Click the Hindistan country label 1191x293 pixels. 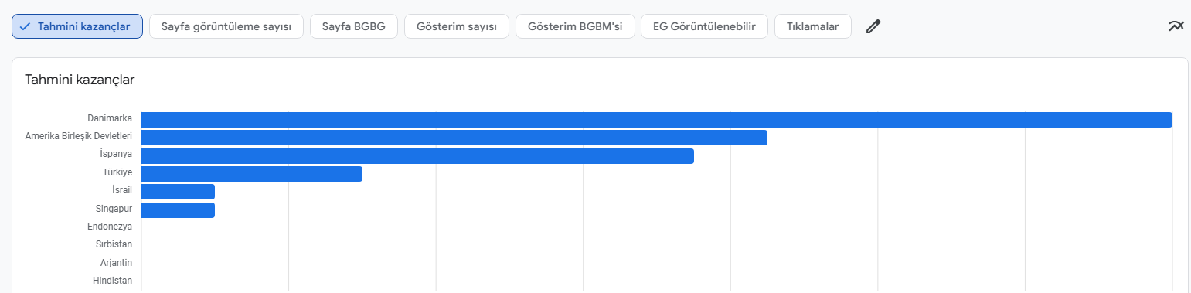click(112, 281)
